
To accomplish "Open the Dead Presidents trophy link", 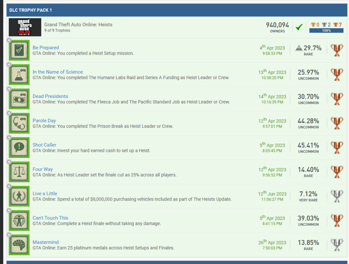I will click(50, 96).
